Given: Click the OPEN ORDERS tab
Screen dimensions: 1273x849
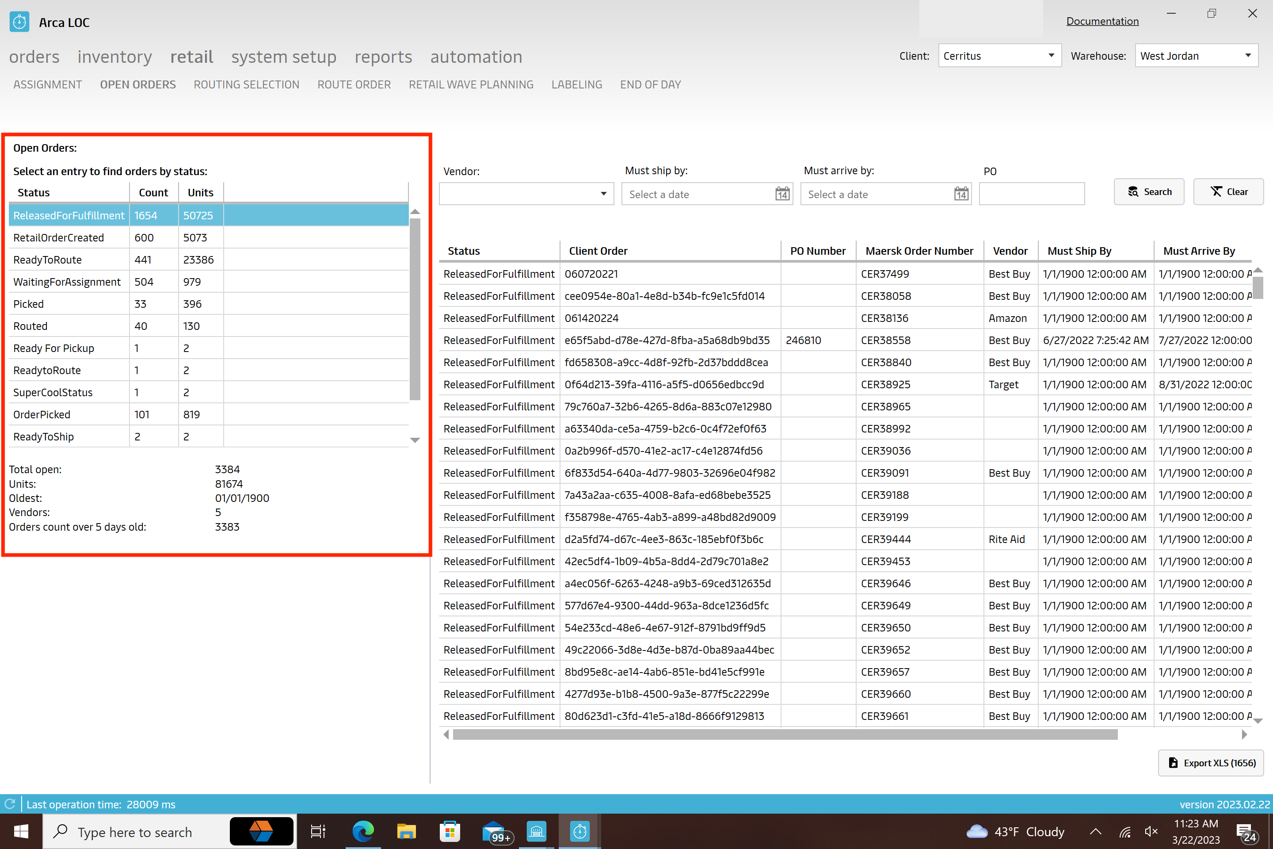Looking at the screenshot, I should click(138, 84).
